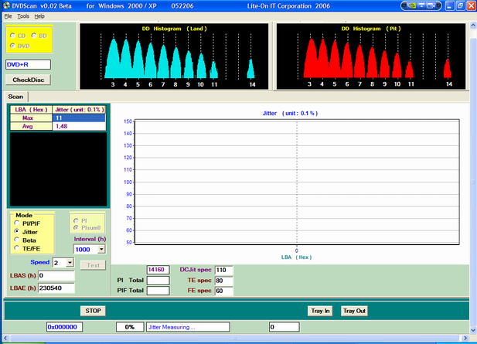
Task: Click the CheckDisc button
Action: [29, 80]
